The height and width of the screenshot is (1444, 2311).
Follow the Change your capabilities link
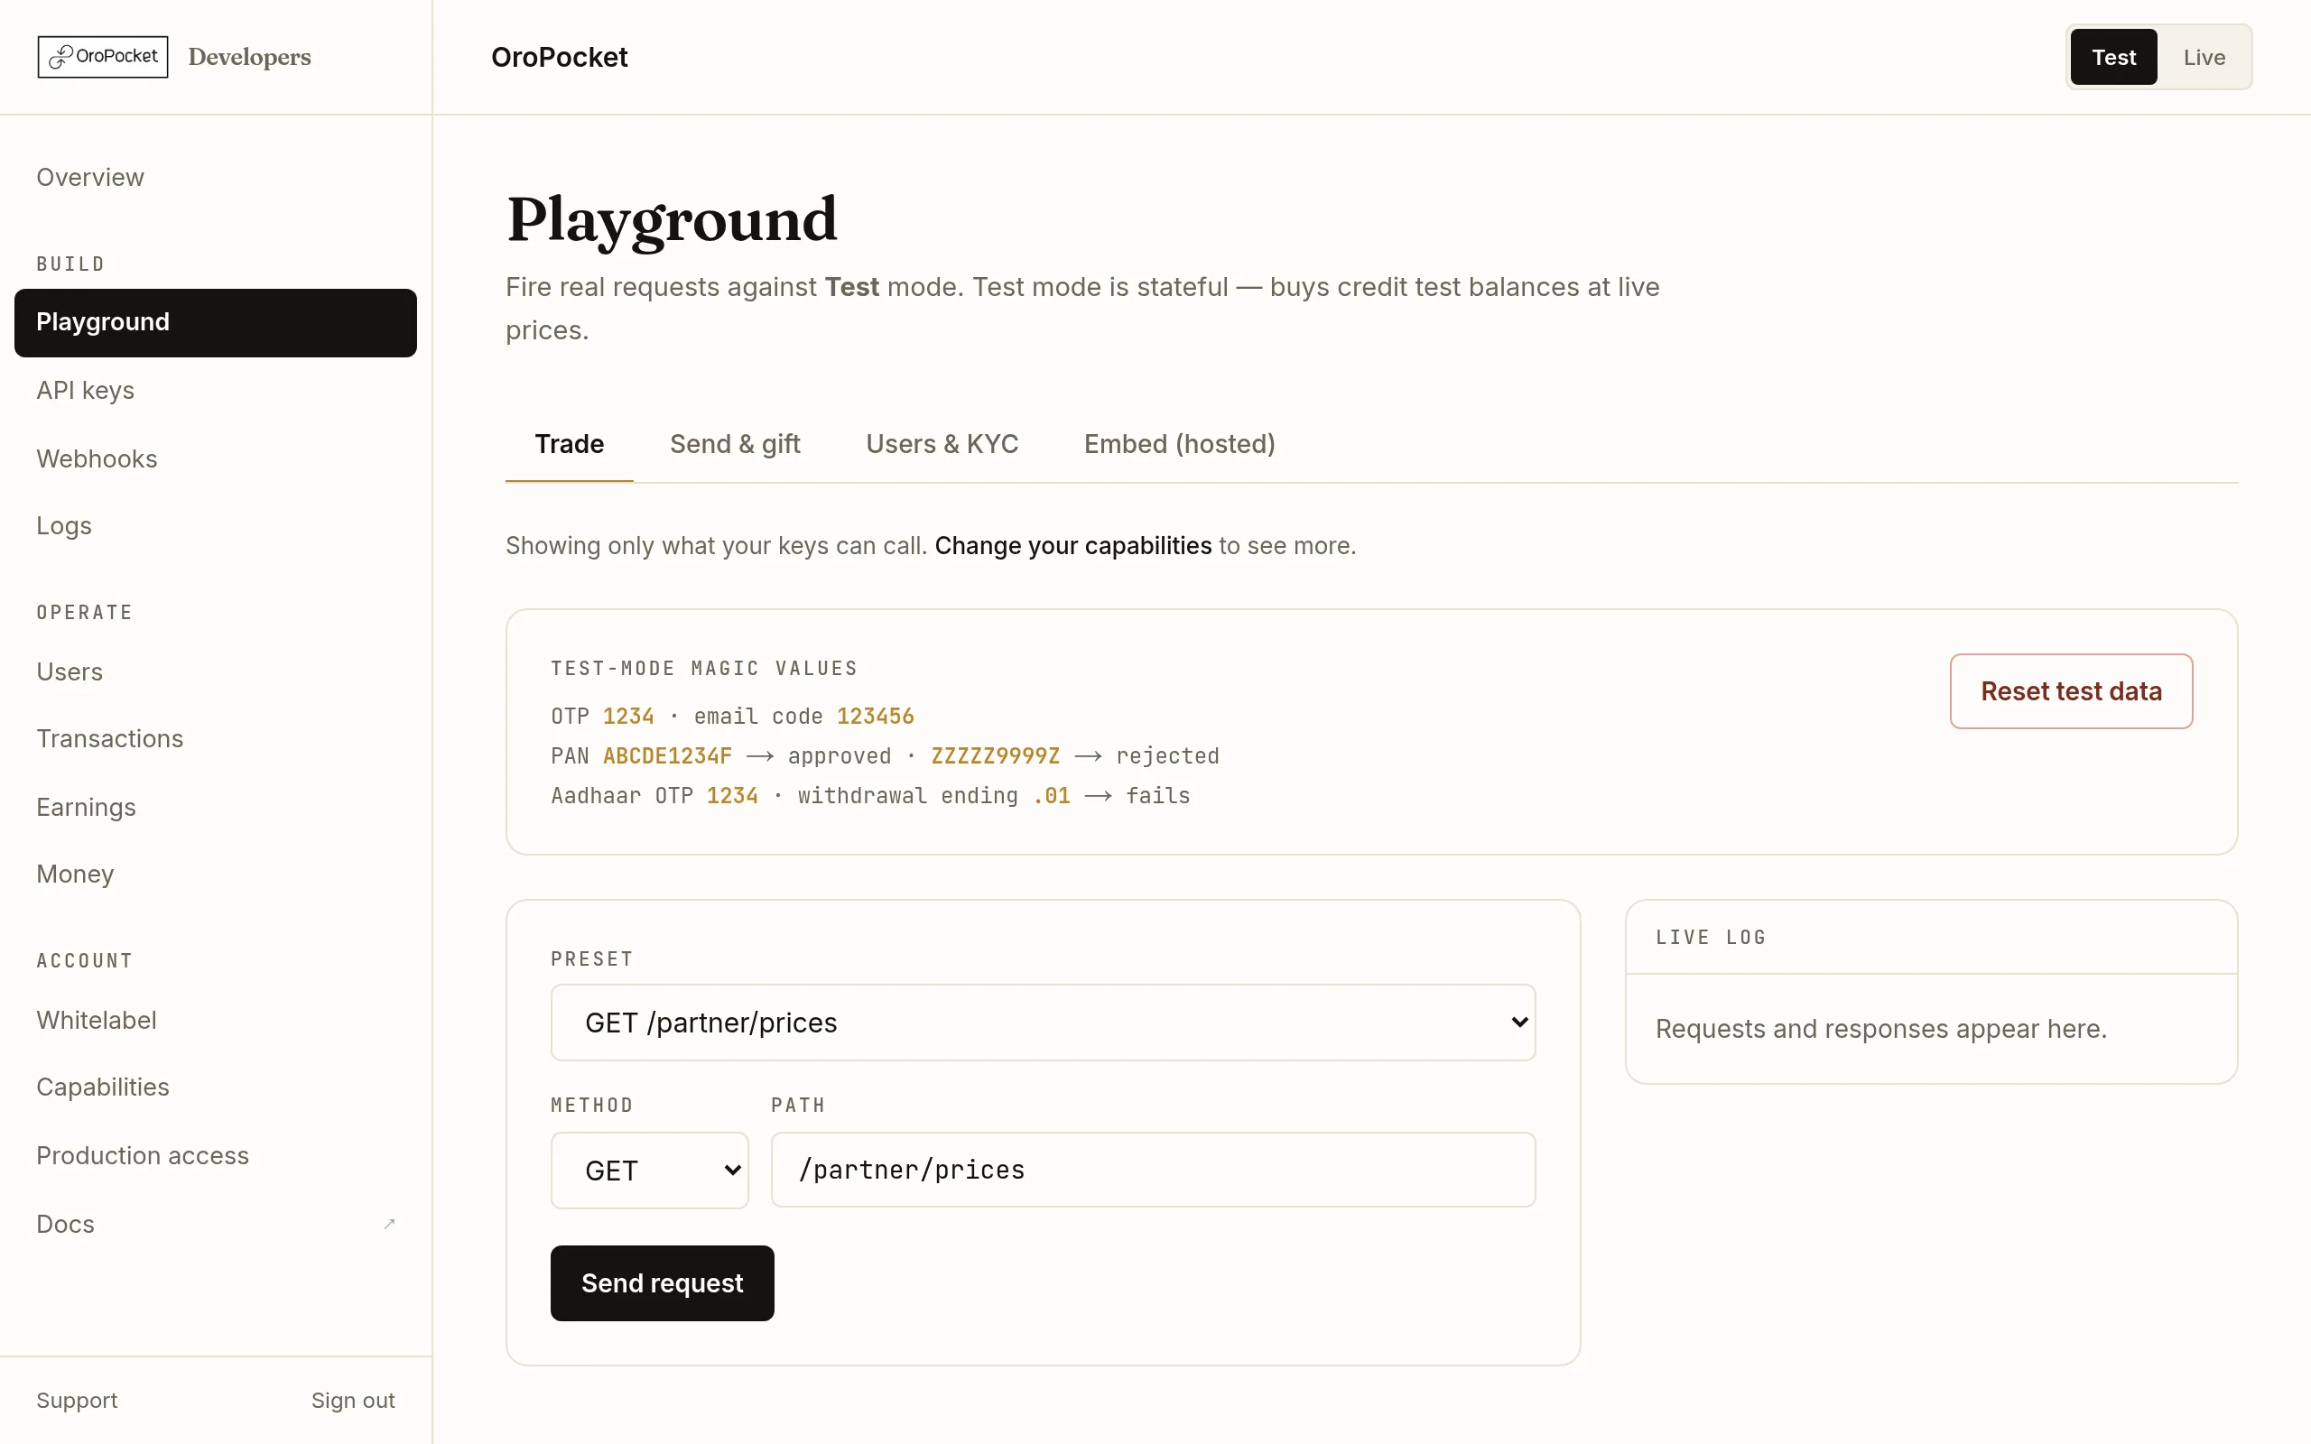[x=1072, y=546]
